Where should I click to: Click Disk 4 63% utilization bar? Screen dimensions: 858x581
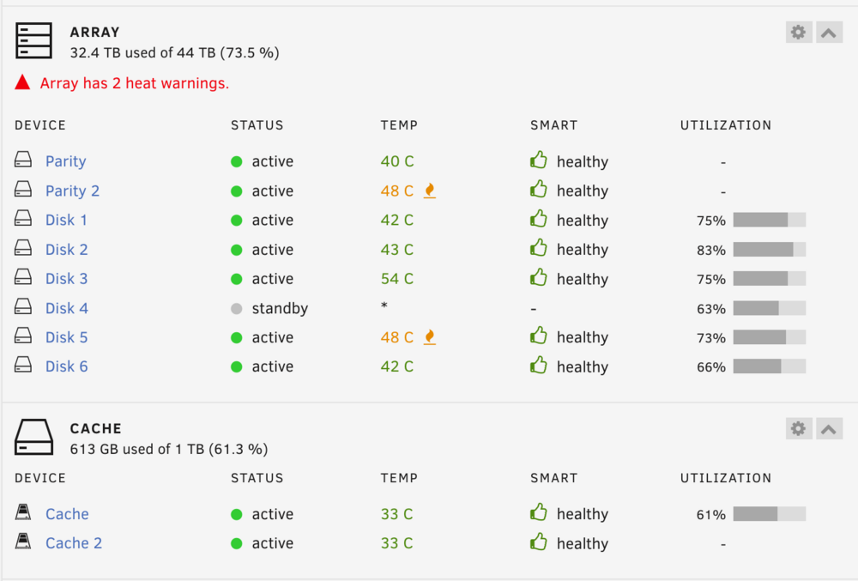770,308
